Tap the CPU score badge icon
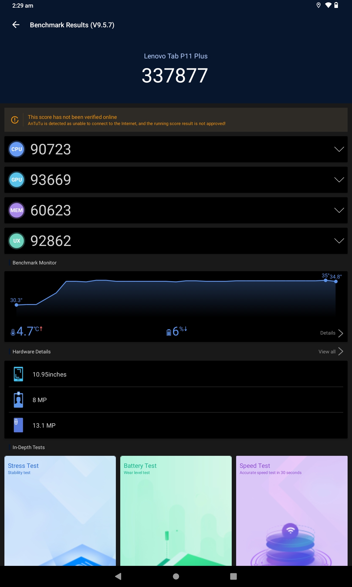Image resolution: width=352 pixels, height=587 pixels. (17, 149)
